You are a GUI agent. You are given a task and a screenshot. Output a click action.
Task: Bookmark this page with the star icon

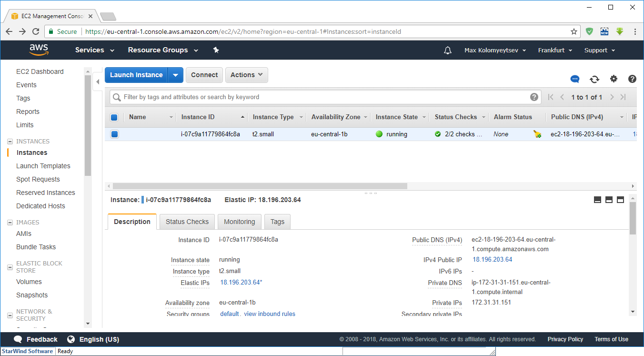pyautogui.click(x=574, y=31)
